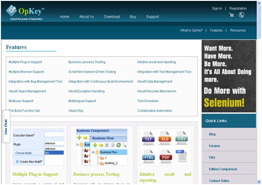Click the booking_2 folder icon
262x185 pixels.
(102, 163)
